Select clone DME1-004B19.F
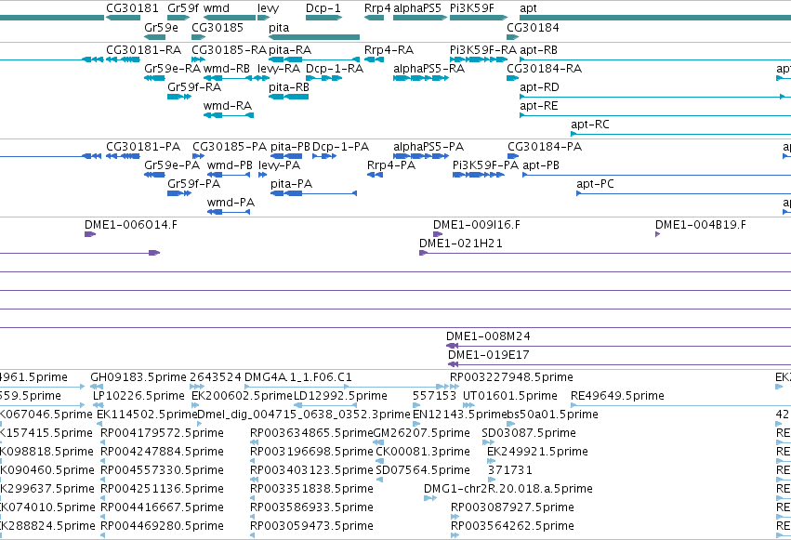 pos(701,225)
